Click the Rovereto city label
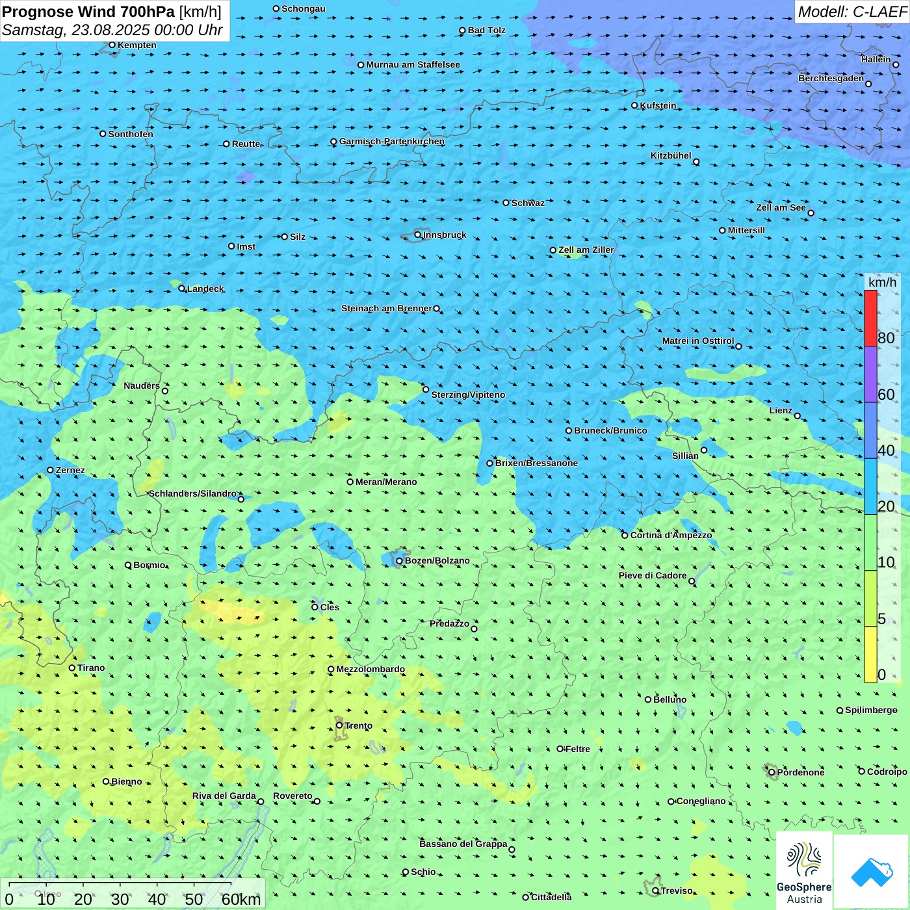The image size is (910, 910). point(292,796)
